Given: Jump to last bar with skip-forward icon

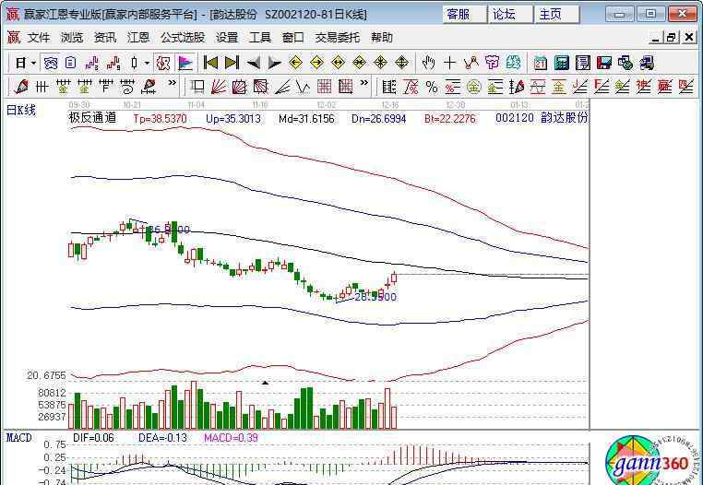Looking at the screenshot, I should click(x=232, y=63).
